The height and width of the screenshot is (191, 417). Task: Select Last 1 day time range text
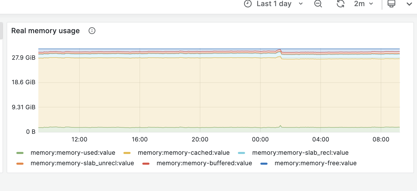coord(274,4)
